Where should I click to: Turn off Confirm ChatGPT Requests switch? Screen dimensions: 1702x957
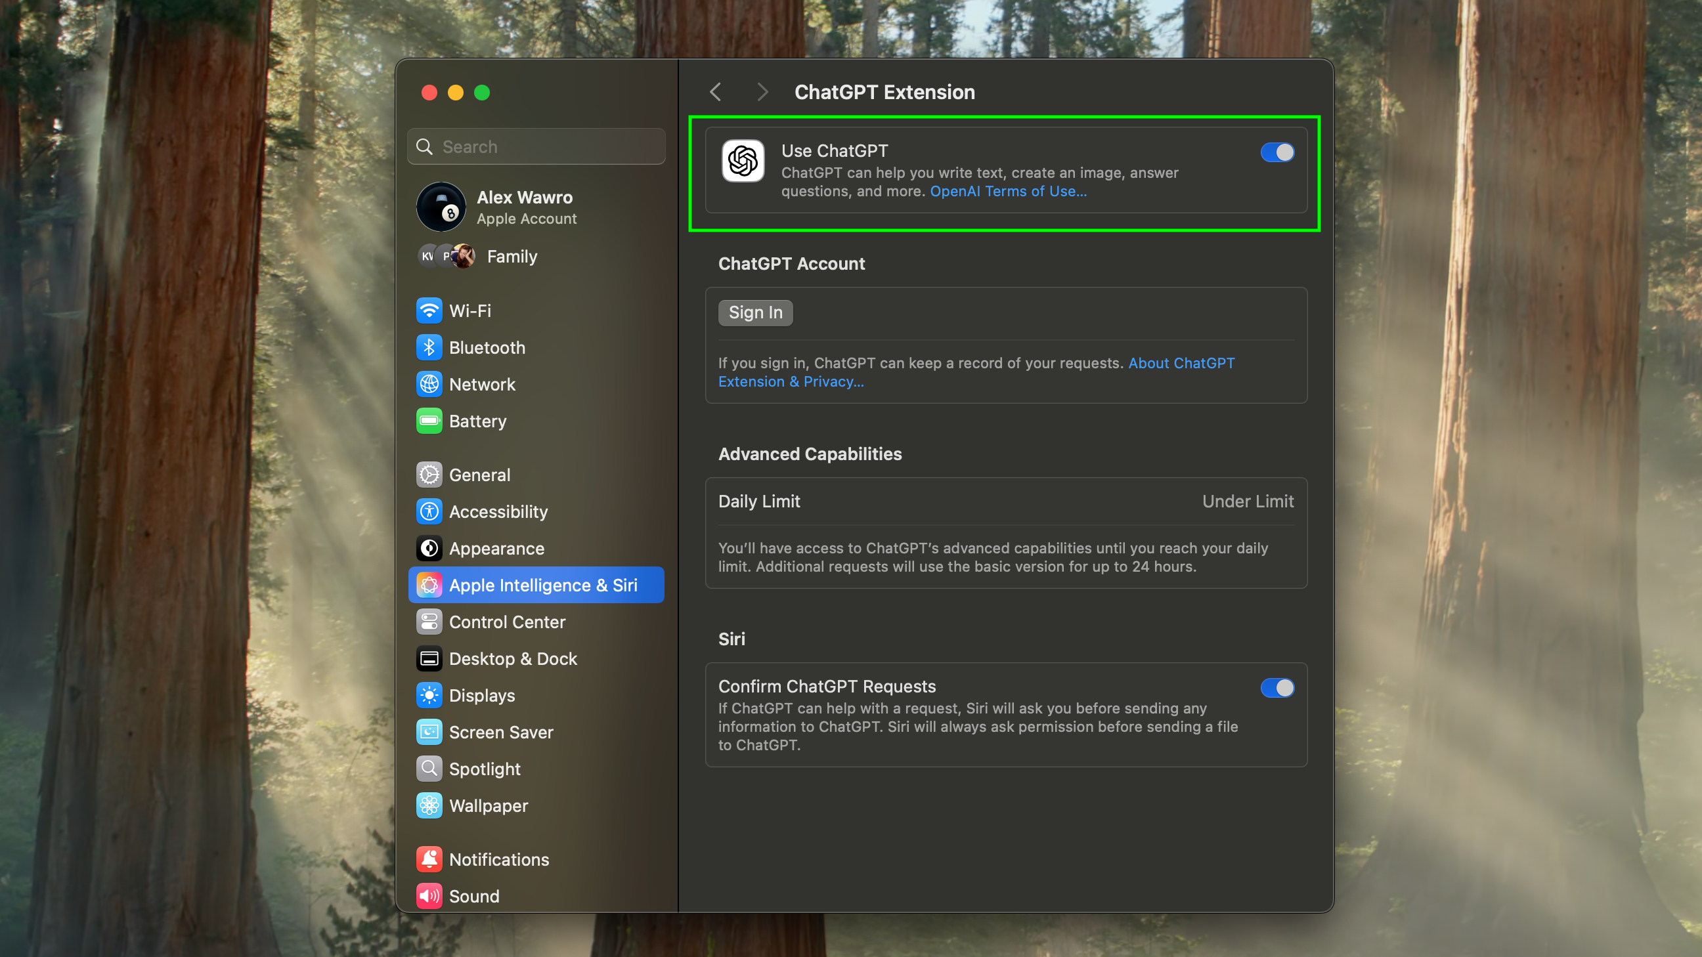1276,687
